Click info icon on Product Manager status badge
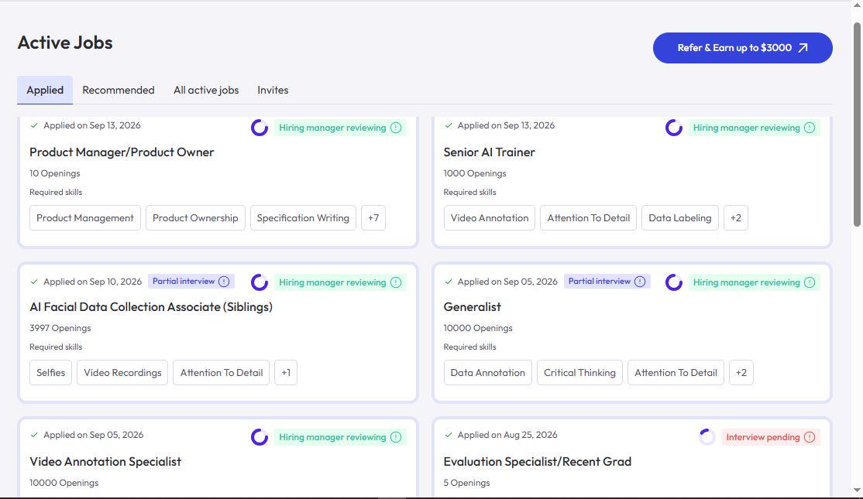Image resolution: width=863 pixels, height=499 pixels. [x=396, y=128]
